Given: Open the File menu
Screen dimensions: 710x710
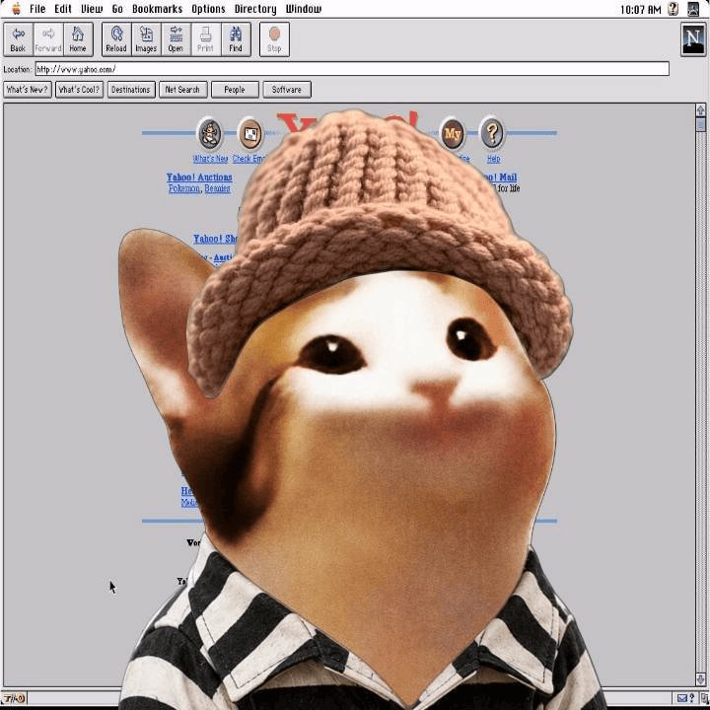Looking at the screenshot, I should pos(37,9).
